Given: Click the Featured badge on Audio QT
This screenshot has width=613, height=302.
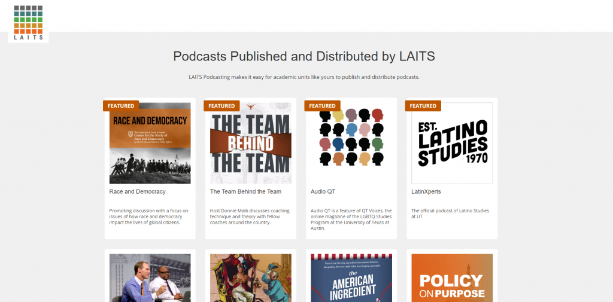Looking at the screenshot, I should (322, 106).
